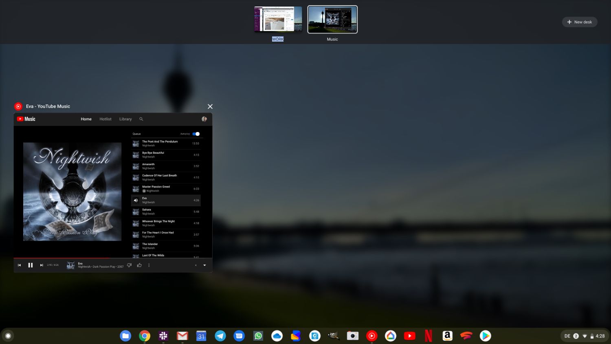Switch to the WÖRK desk thumbnail
611x344 pixels.
click(x=278, y=19)
